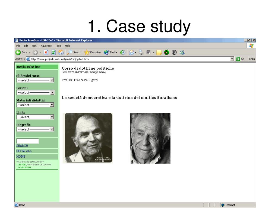Restore the browser window size
Viewport: 278px width, 208px height.
pos(250,40)
